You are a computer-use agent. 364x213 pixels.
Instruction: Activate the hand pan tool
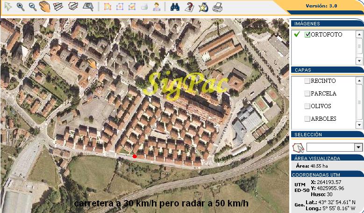45,7
